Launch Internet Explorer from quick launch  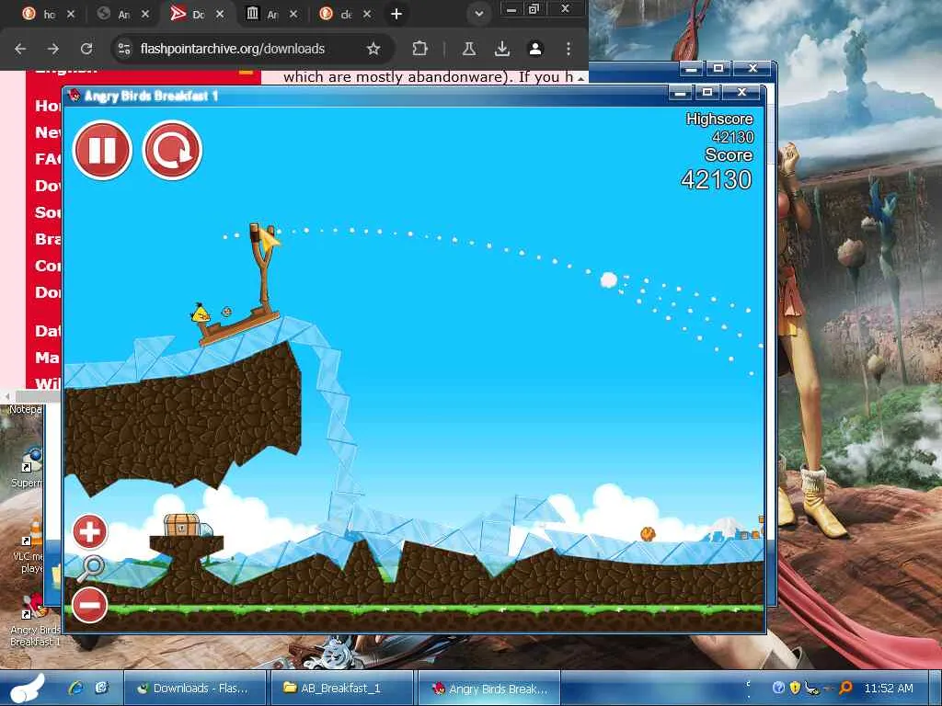click(x=75, y=688)
